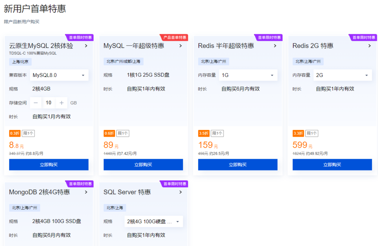Click the 上海/北京 region tag
This screenshot has height=246, width=378.
(x=20, y=61)
